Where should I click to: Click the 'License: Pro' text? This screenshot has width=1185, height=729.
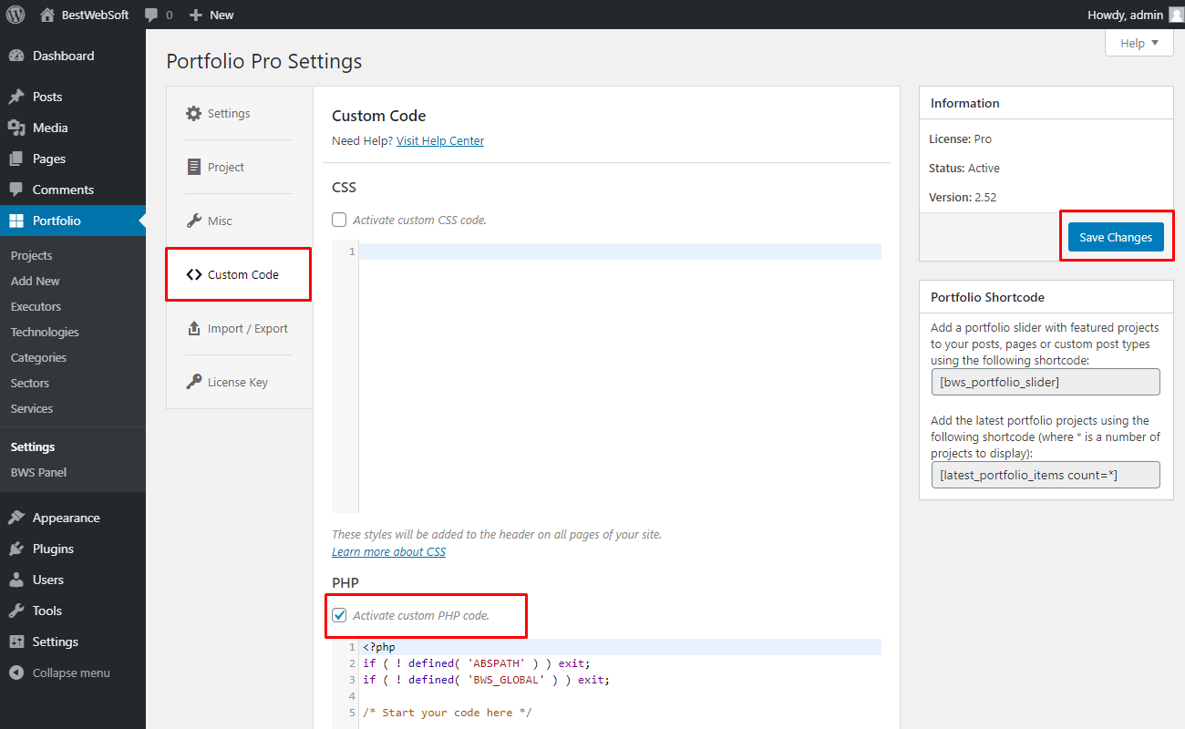coord(960,139)
